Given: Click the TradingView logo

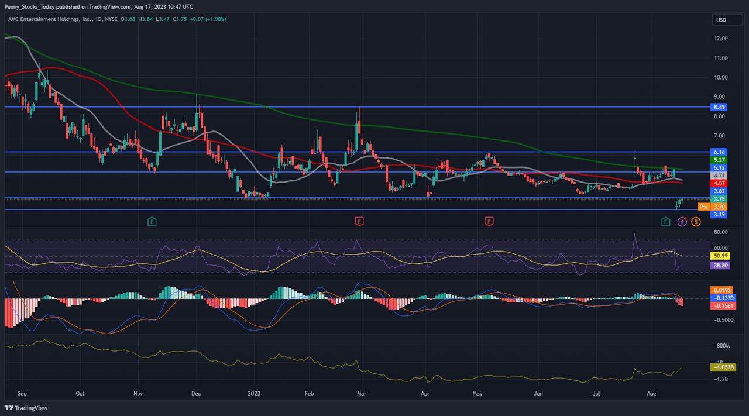Looking at the screenshot, I should 26,408.
